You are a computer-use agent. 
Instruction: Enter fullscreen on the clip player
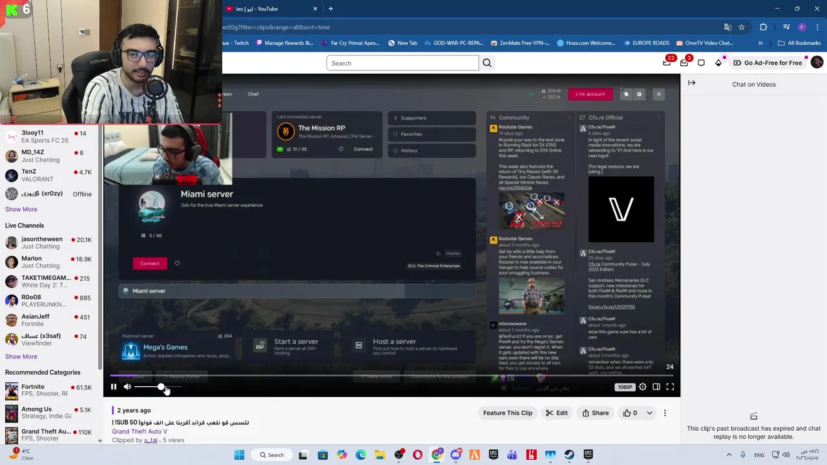670,387
